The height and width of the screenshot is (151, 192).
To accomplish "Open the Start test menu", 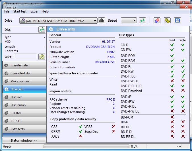I will click(20, 11).
